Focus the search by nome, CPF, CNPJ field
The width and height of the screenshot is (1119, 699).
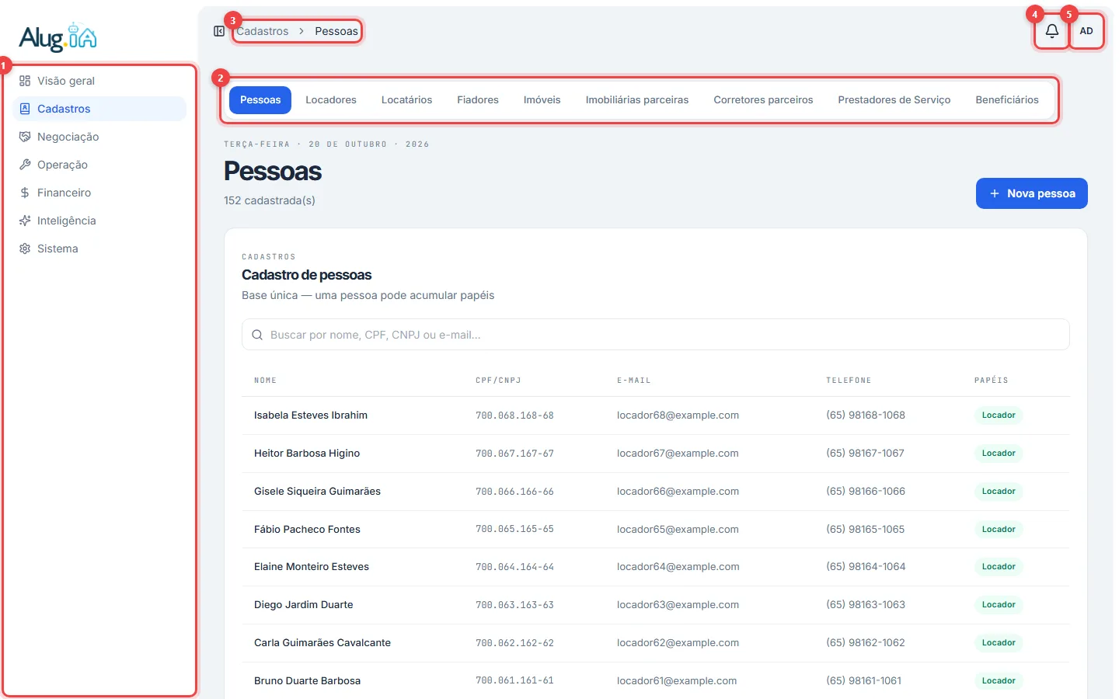pyautogui.click(x=656, y=335)
